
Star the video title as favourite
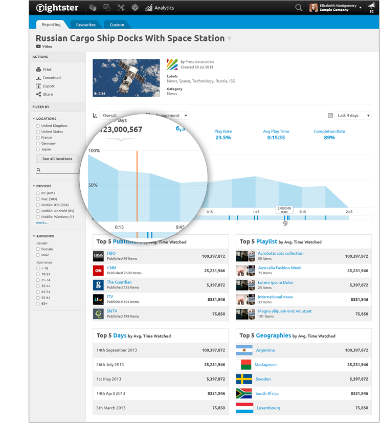click(229, 38)
